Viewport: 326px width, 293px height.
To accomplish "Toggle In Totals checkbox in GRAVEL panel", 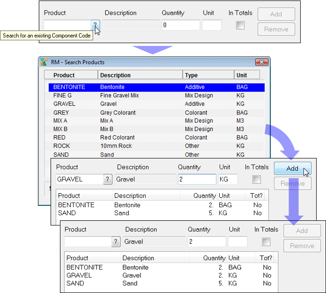I will 256,180.
